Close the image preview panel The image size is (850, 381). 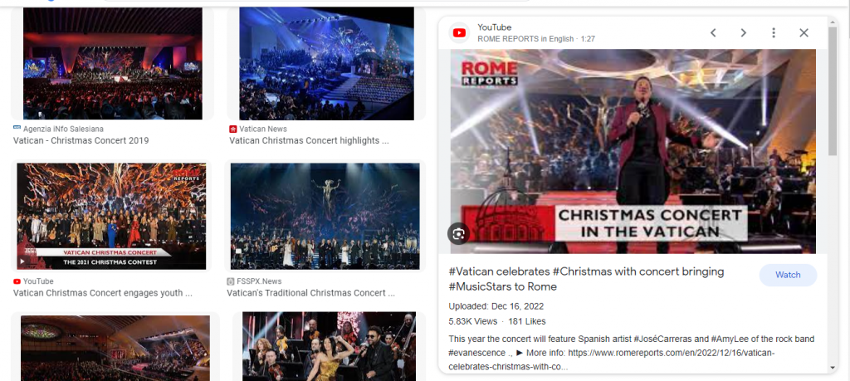(804, 33)
